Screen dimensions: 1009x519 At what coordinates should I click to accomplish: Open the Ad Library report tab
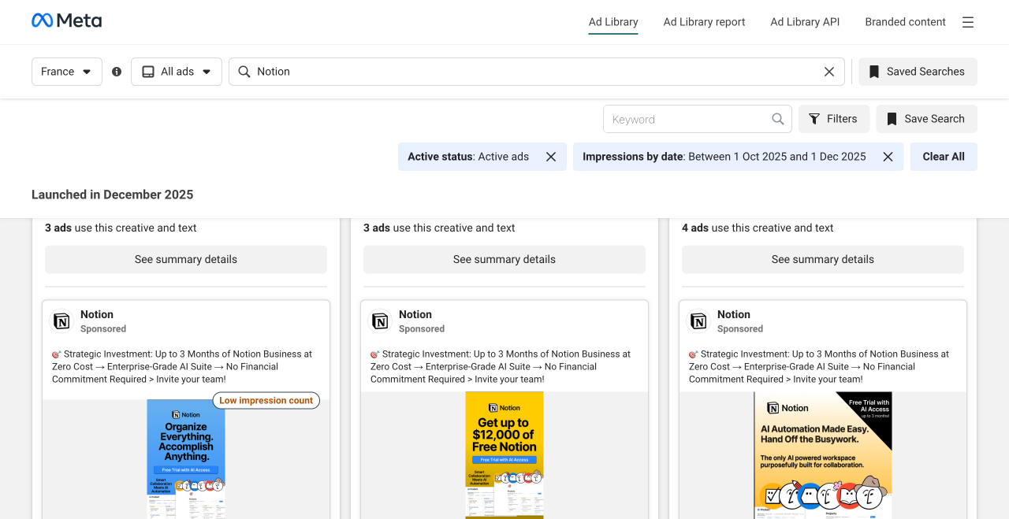click(x=704, y=22)
